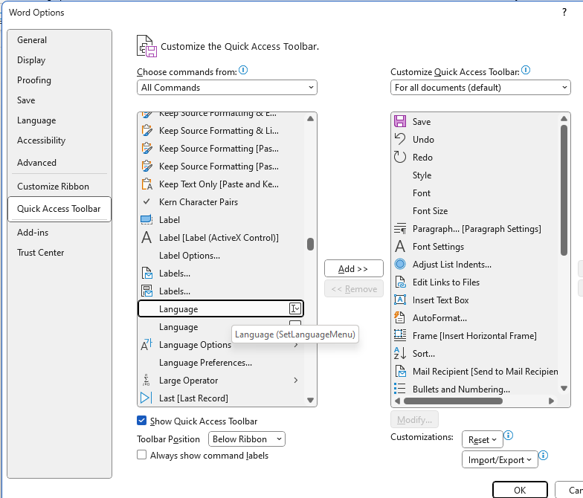Click the Edit Links to Files icon
This screenshot has height=498, width=583.
coord(400,282)
